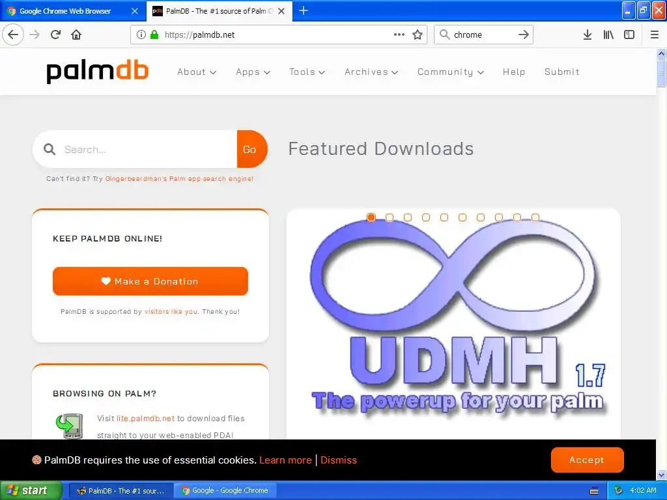
Task: Switch to Google Chrome Web Browser tab
Action: pos(64,11)
